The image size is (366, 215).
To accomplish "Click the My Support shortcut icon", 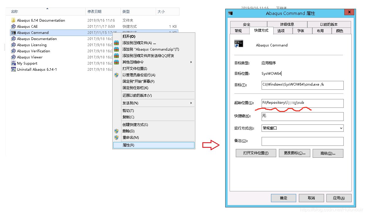I will [13, 63].
